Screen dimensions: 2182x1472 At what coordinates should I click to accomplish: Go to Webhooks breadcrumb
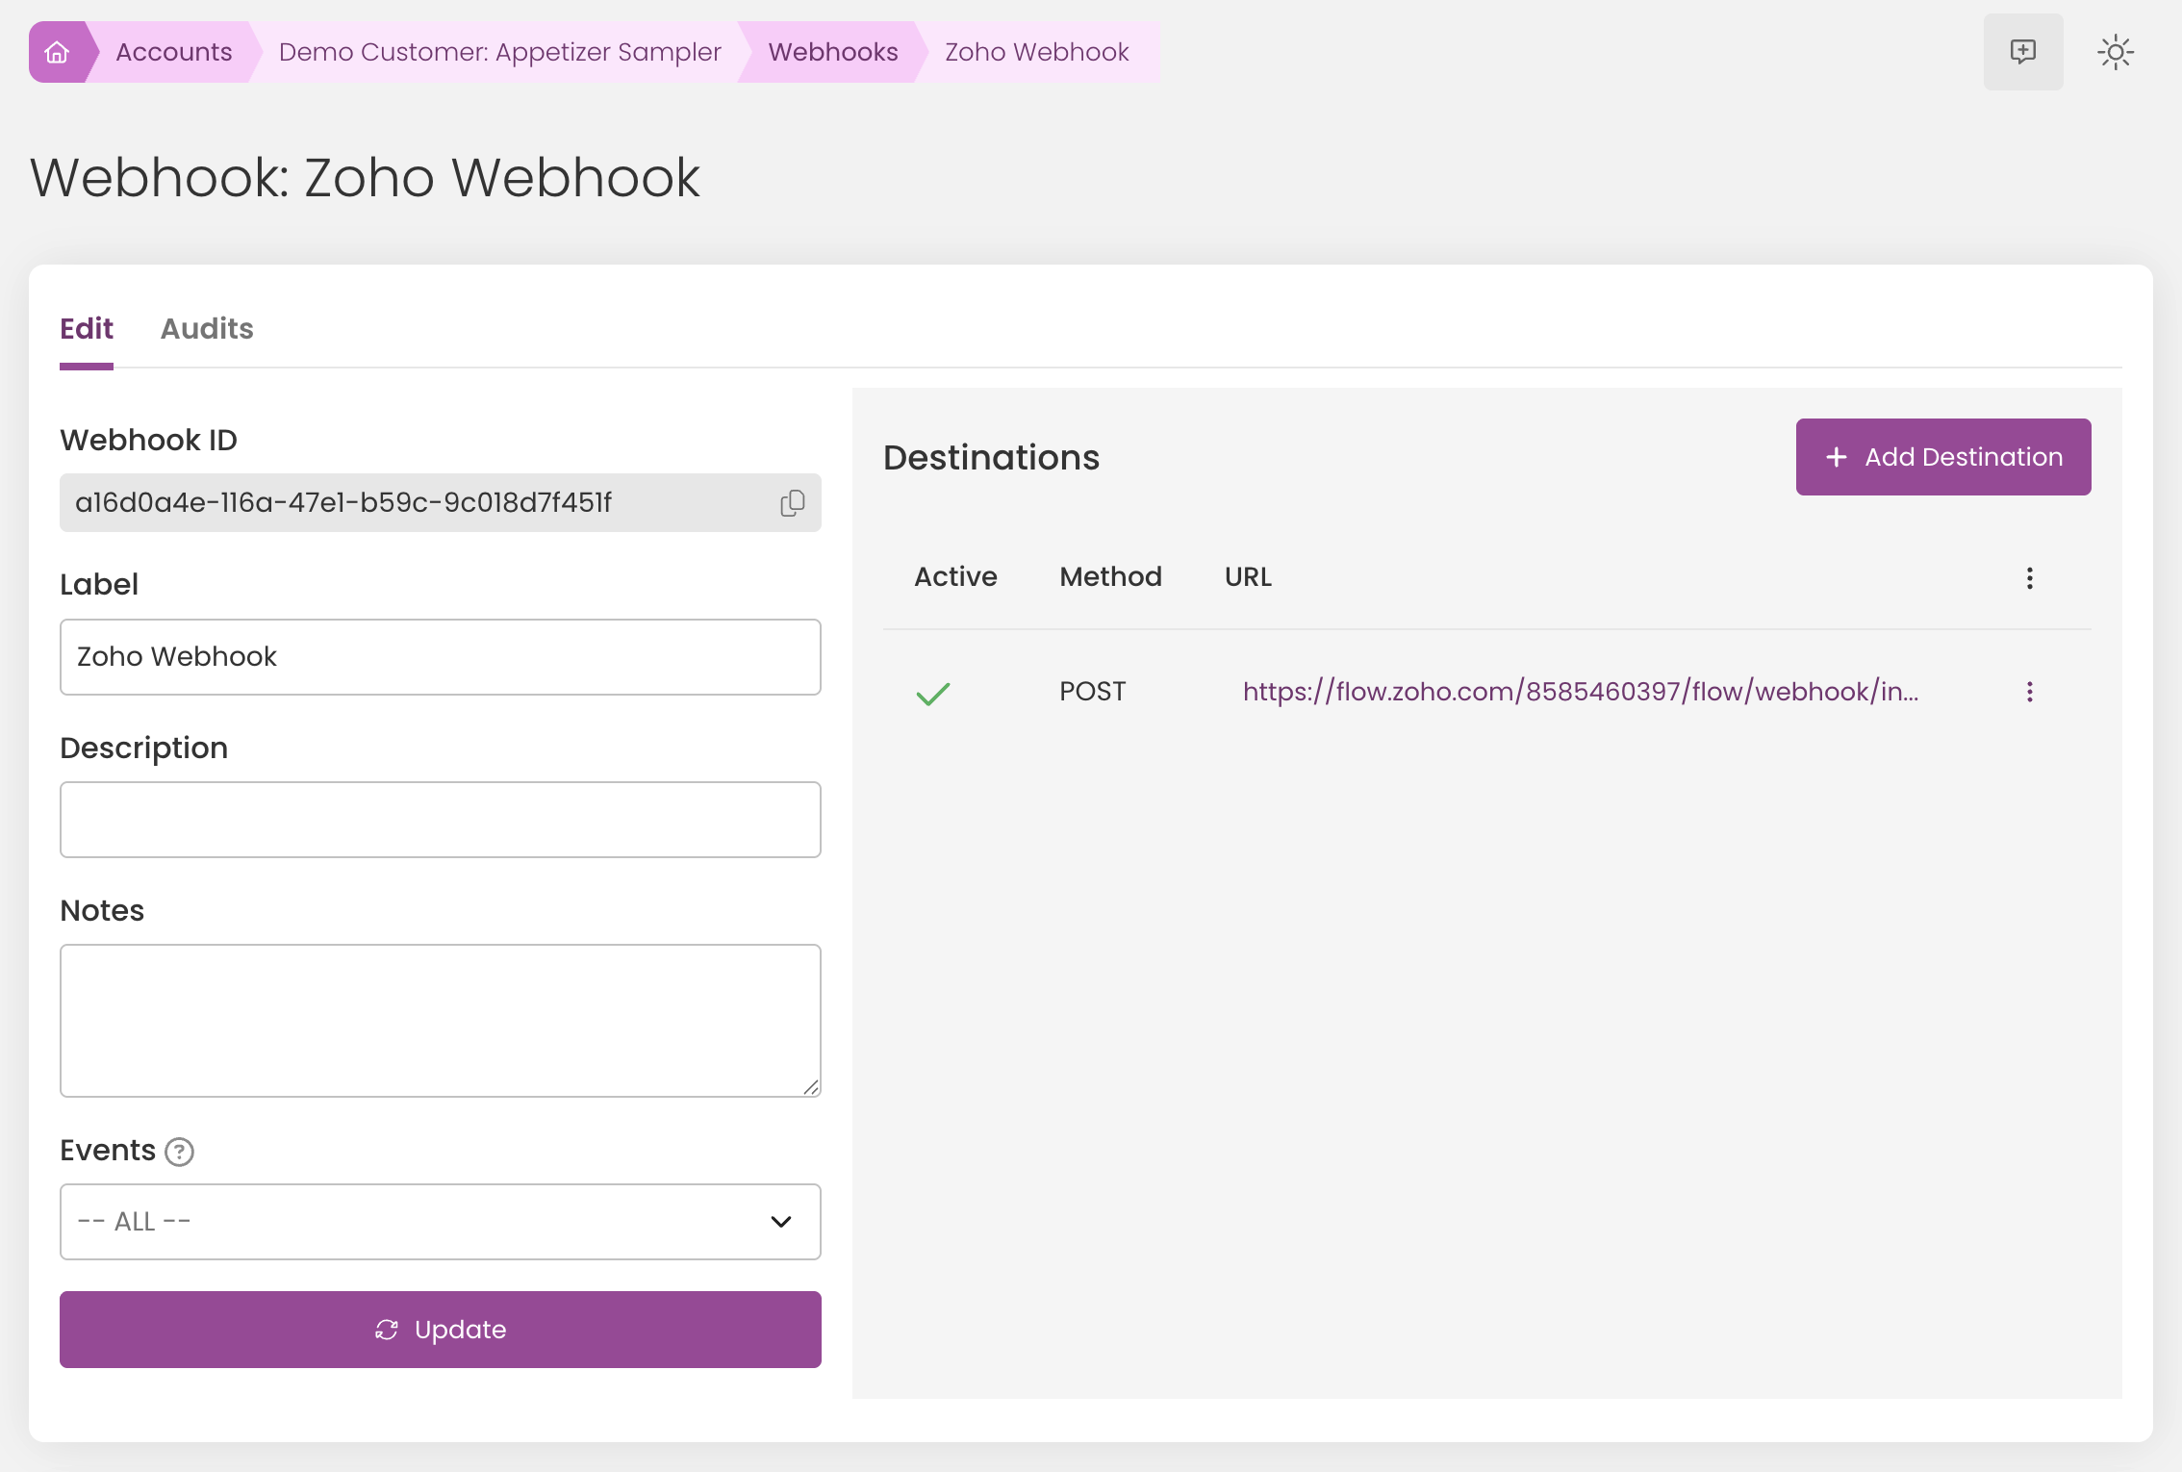point(833,52)
